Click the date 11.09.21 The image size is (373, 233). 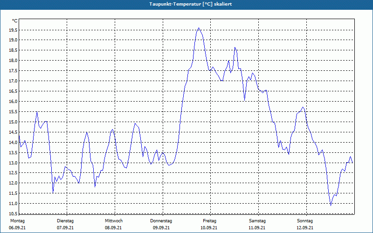tap(257, 228)
